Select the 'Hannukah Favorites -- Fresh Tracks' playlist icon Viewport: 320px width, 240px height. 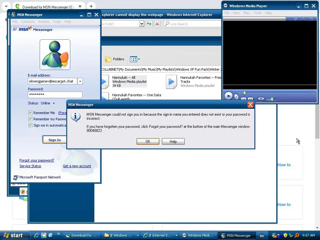pos(171,82)
